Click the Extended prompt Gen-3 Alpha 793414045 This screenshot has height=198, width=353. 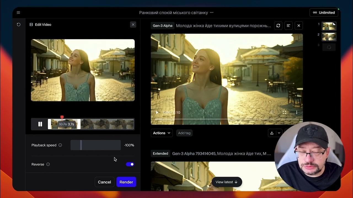[x=221, y=153]
